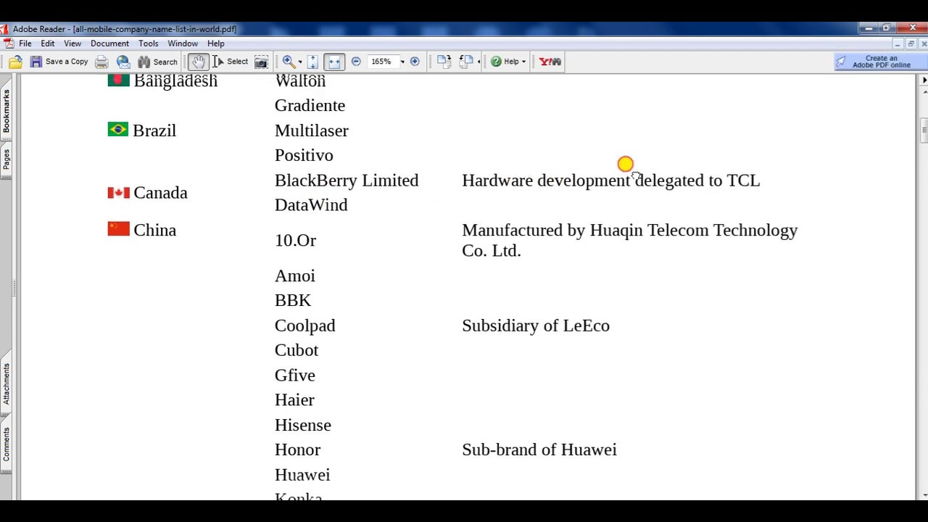Viewport: 928px width, 522px height.
Task: Choose the Select text tool
Action: [x=231, y=62]
